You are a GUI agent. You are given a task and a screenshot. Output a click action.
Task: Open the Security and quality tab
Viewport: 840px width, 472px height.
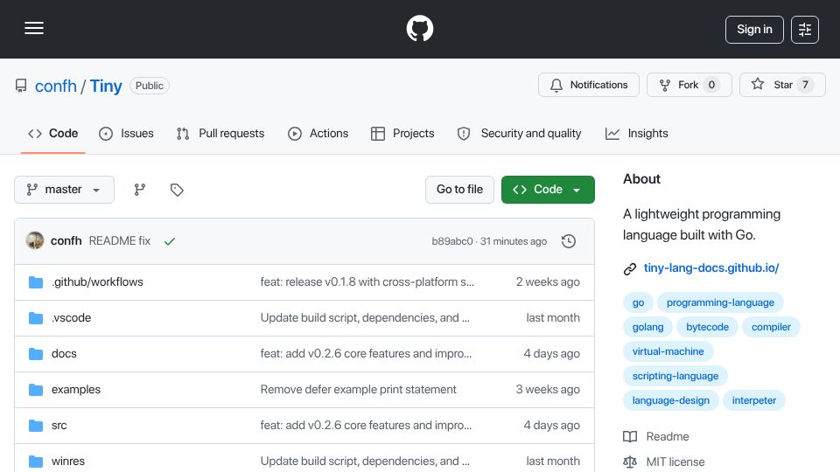519,133
